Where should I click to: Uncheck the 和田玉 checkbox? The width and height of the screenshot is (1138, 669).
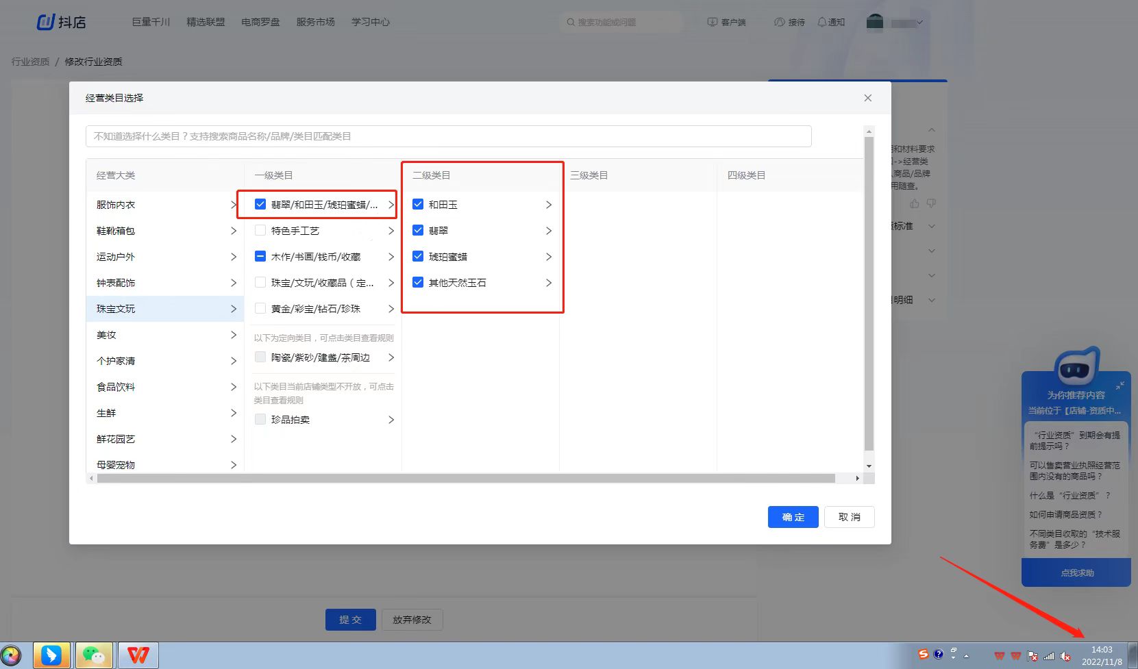418,204
